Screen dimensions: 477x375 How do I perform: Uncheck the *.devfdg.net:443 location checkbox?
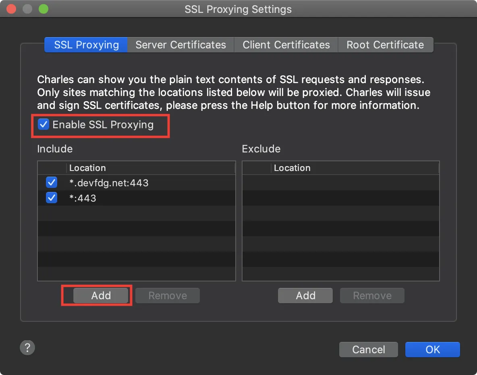tap(52, 183)
